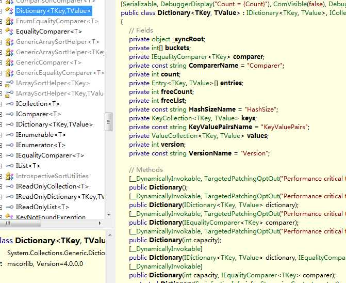Click the interface icon beside IComparer<T>
346x283 pixels.
coord(9,114)
